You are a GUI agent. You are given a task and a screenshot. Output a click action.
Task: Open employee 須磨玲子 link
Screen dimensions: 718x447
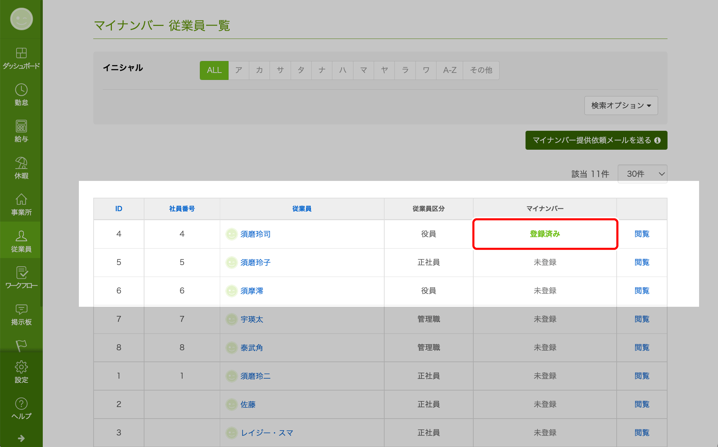point(256,263)
